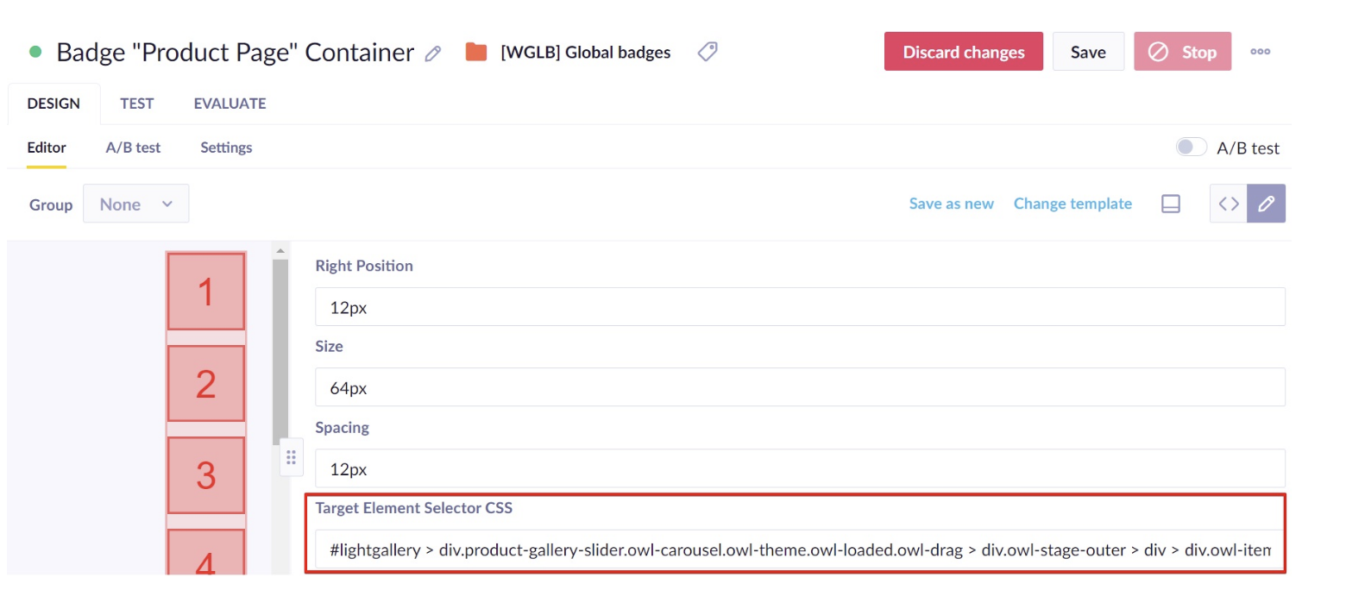Screen dimensions: 1346x609
Task: Click the tag icon beside the folder name
Action: [708, 52]
